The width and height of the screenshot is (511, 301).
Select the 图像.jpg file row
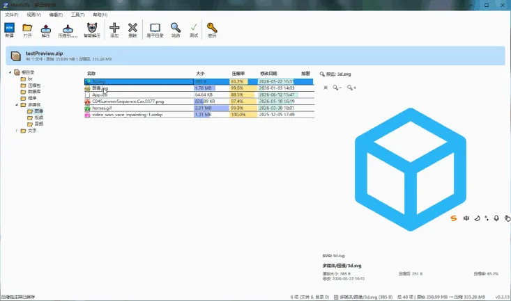click(199, 88)
